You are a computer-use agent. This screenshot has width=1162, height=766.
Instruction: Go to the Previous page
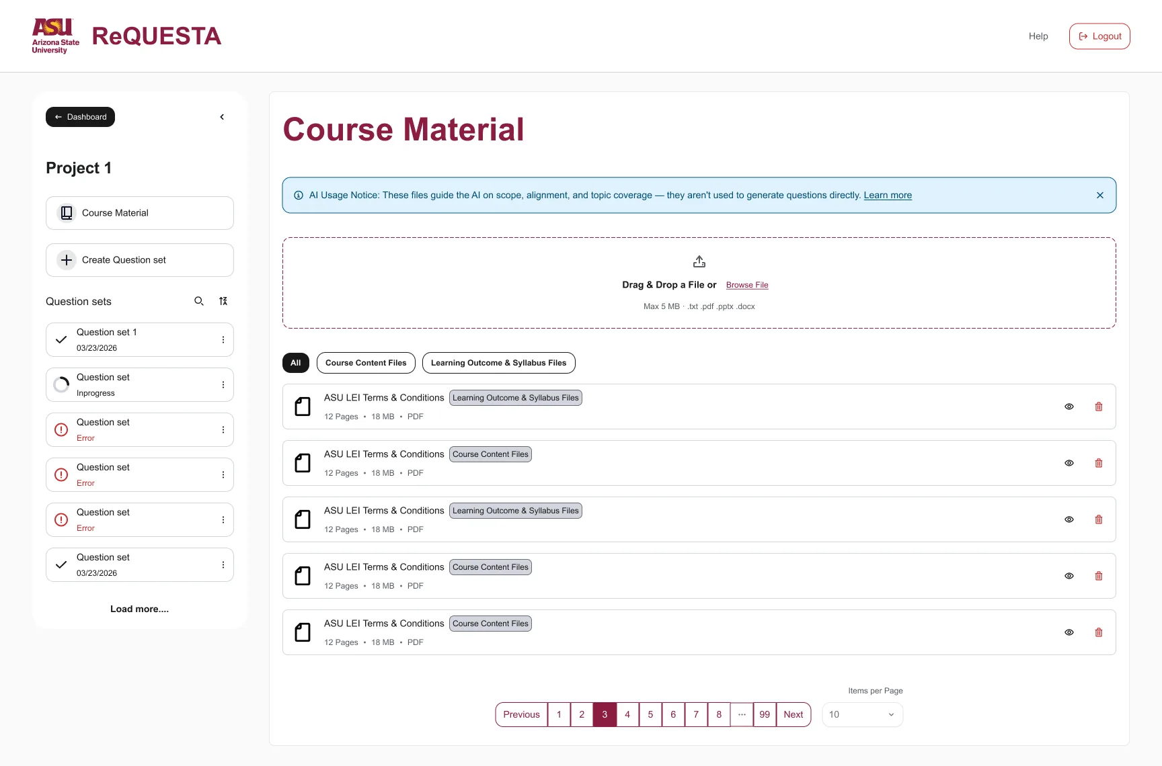pos(521,715)
